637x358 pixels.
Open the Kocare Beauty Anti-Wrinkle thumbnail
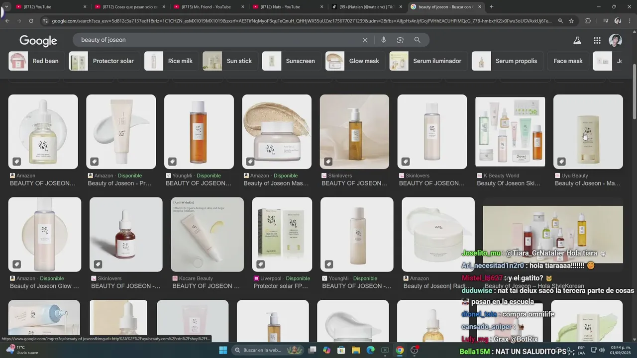[x=208, y=235]
